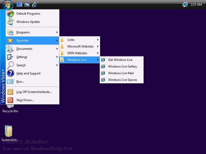Click Switch between windows icon
Image resolution: width=206 pixels, height=154 pixels.
tap(27, 5)
